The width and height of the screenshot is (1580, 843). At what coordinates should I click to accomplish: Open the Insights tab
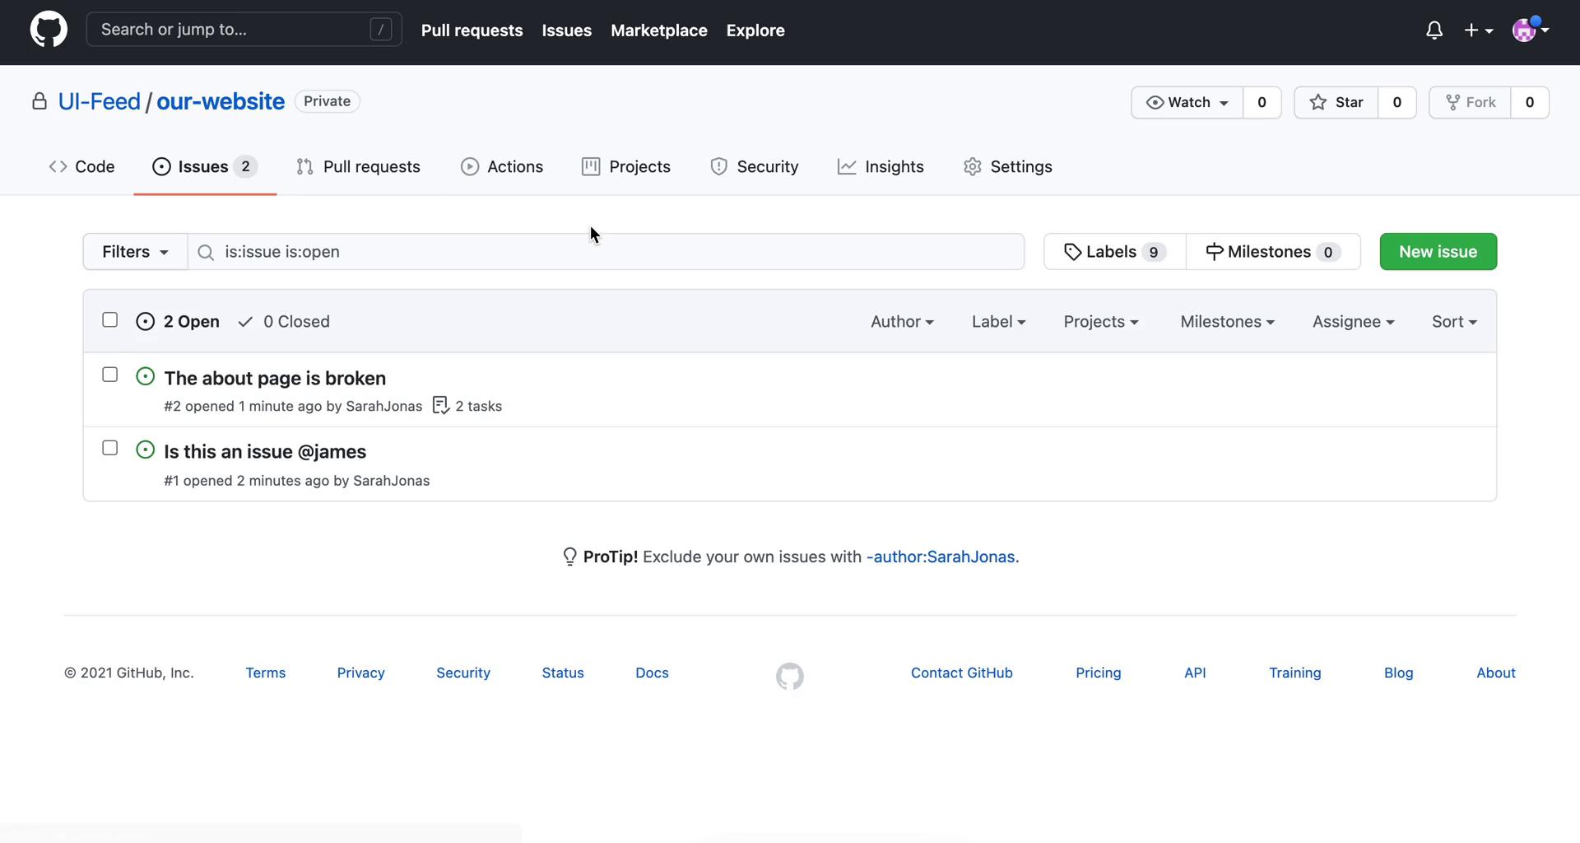pyautogui.click(x=881, y=166)
